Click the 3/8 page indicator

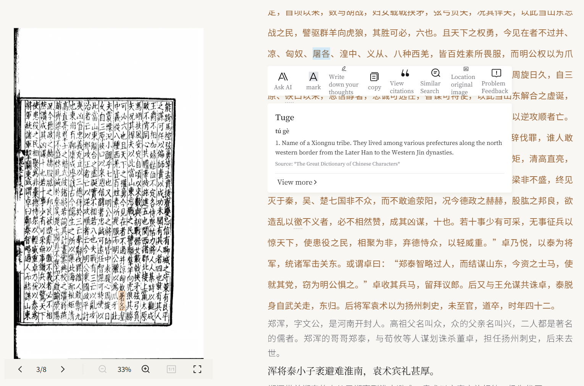(41, 369)
